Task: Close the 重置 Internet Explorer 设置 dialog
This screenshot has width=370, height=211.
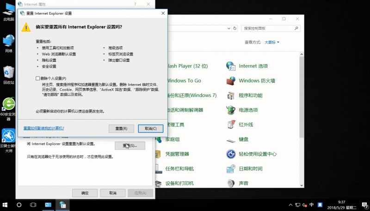Action: coord(163,13)
